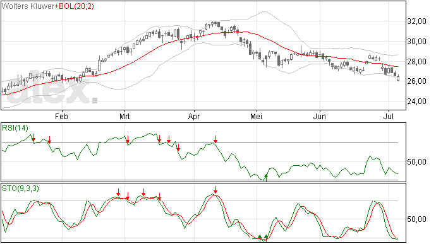Click the first red sell arrow in RSI panel

[x=33, y=137]
